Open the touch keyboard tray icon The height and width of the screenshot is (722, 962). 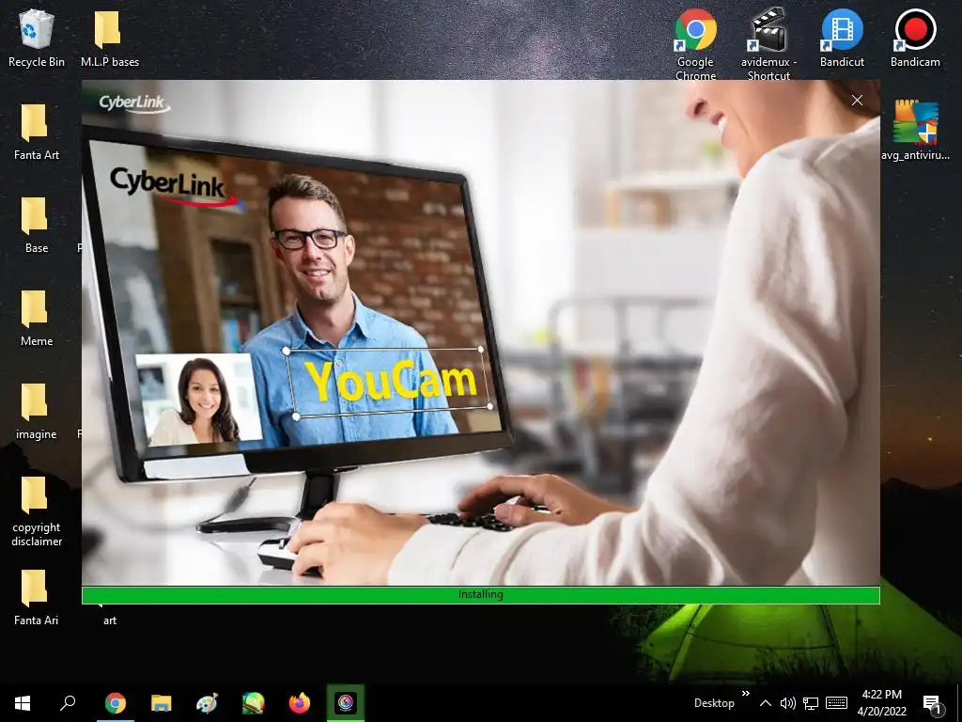pos(836,703)
